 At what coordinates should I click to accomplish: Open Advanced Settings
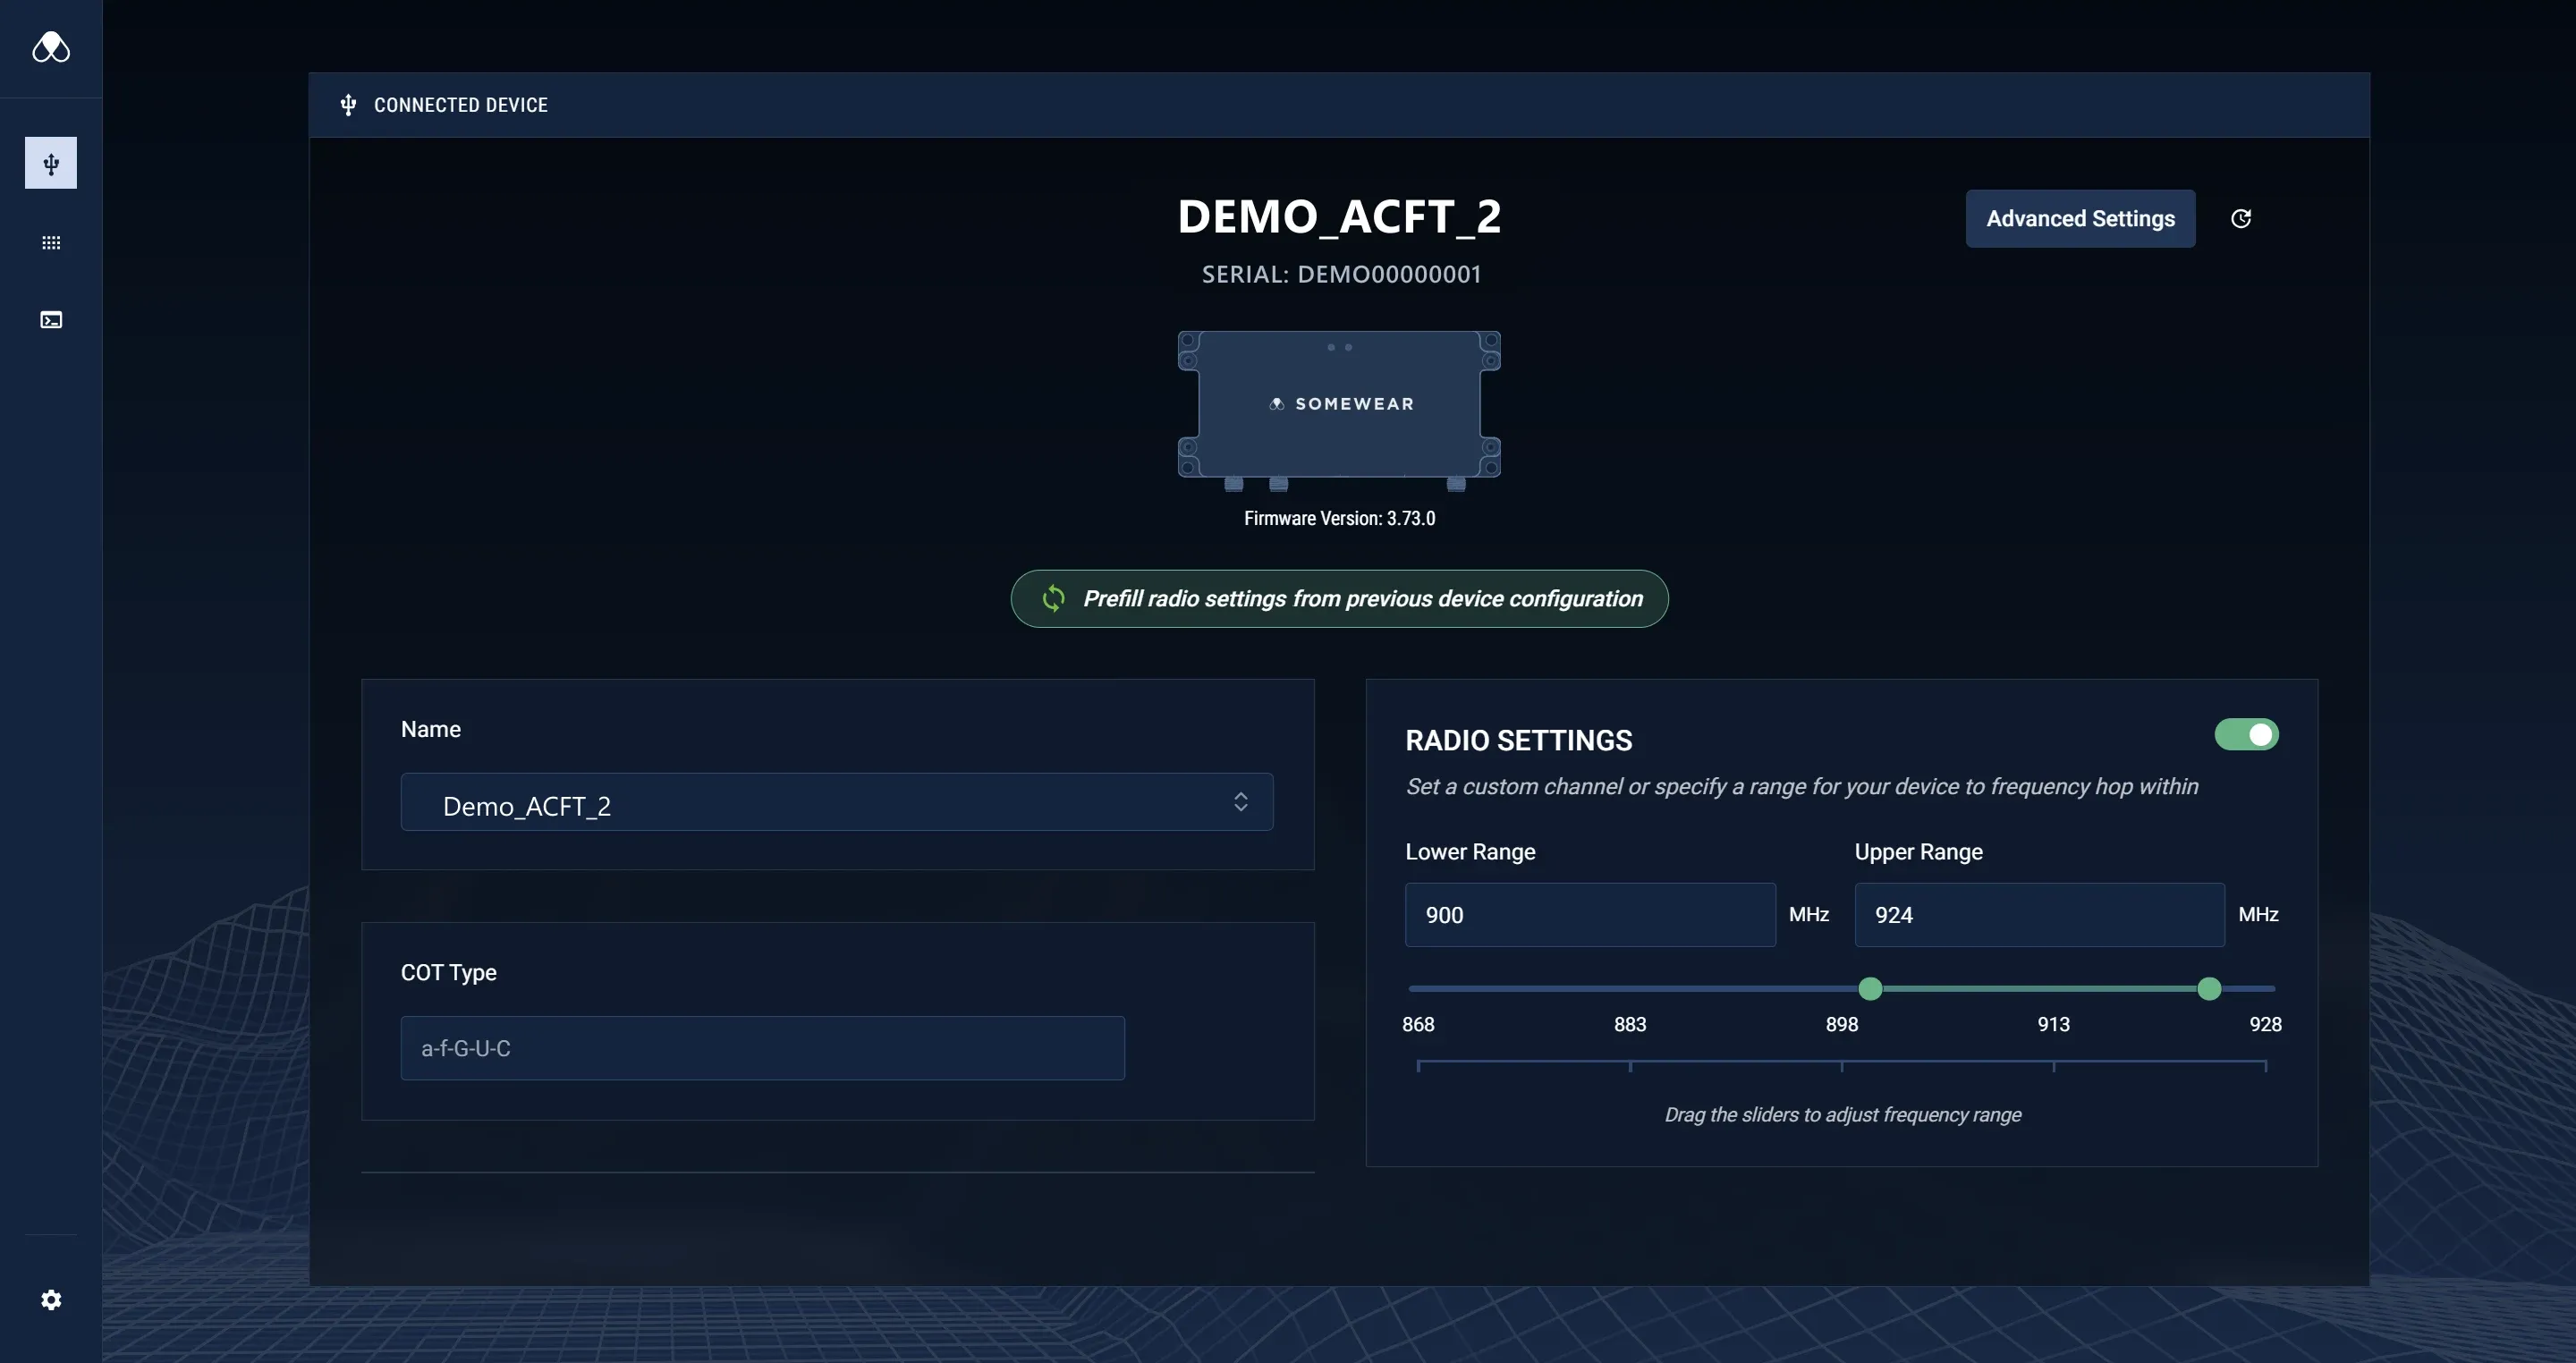pyautogui.click(x=2080, y=219)
